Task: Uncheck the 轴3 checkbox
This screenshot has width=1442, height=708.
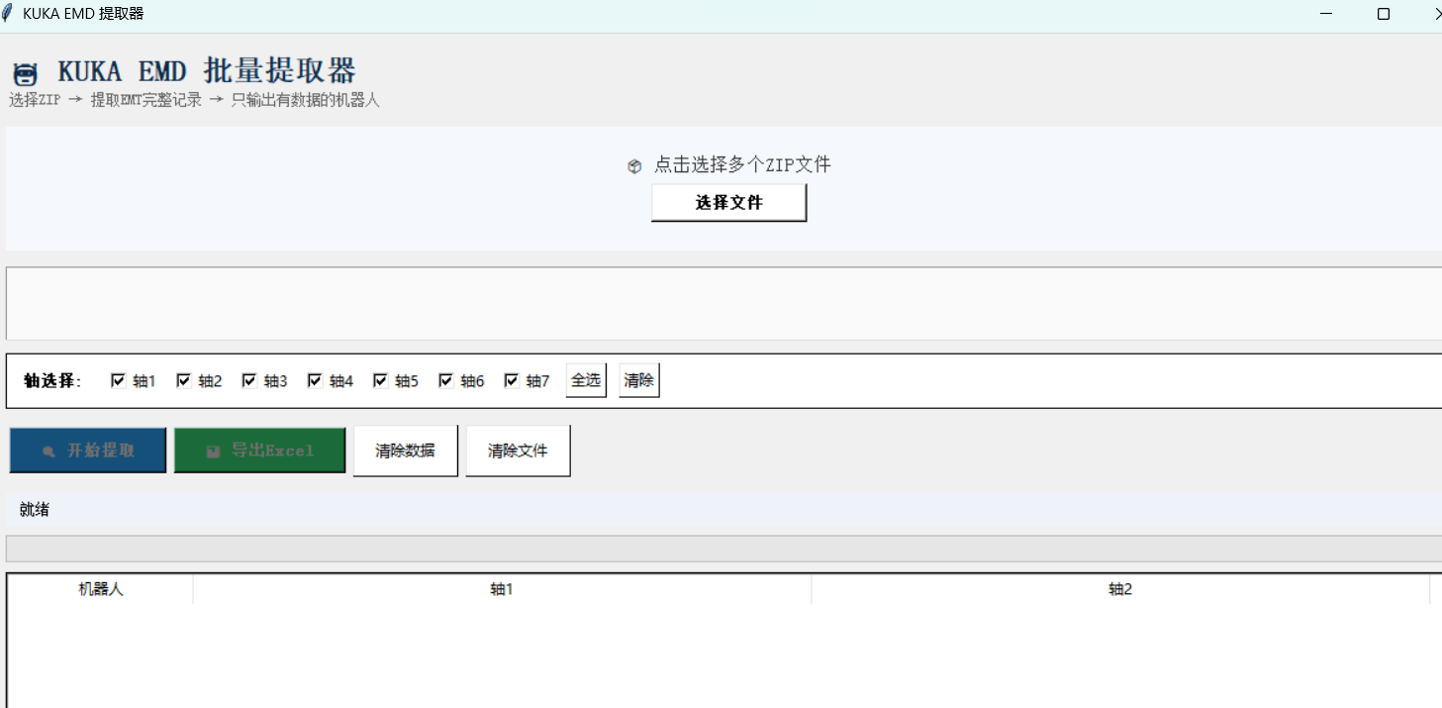Action: click(249, 380)
